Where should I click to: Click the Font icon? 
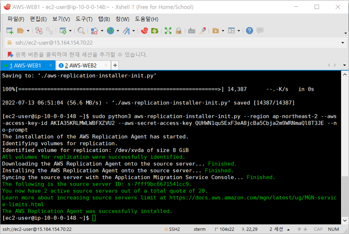[x=126, y=31]
